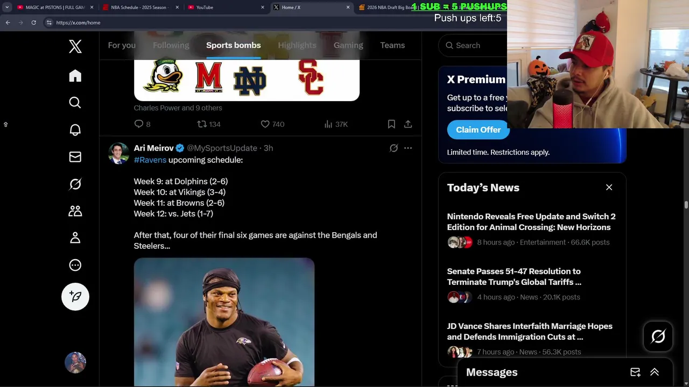Close the Home / X browser tab
Viewport: 689px width, 387px height.
(348, 8)
